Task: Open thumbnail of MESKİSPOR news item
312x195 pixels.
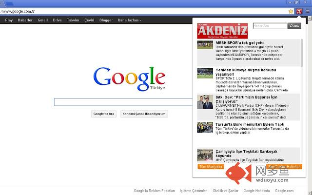Action: coord(205,45)
